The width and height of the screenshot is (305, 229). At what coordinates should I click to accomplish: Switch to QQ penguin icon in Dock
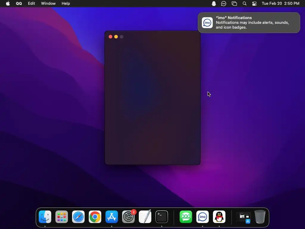click(x=219, y=217)
